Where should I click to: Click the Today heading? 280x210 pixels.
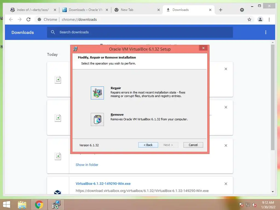coord(52,54)
